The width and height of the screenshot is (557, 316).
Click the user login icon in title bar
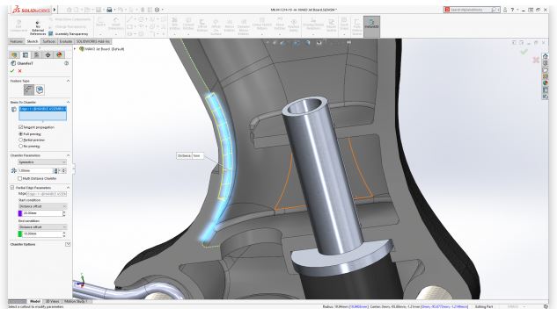pos(505,10)
